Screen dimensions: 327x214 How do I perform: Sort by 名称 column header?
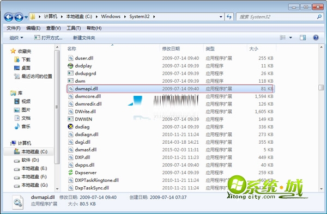pos(71,48)
